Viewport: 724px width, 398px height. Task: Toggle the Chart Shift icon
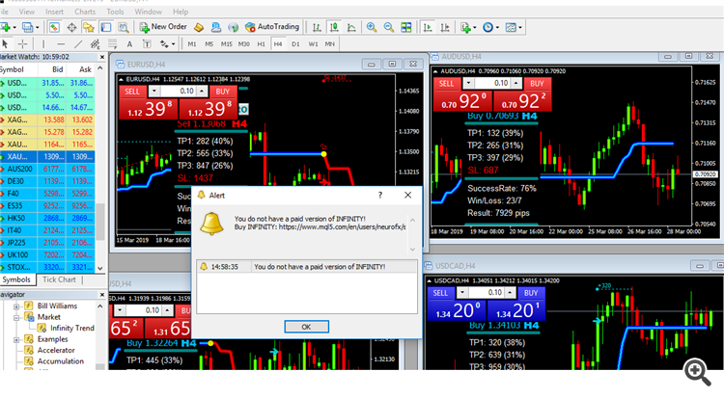pyautogui.click(x=445, y=28)
